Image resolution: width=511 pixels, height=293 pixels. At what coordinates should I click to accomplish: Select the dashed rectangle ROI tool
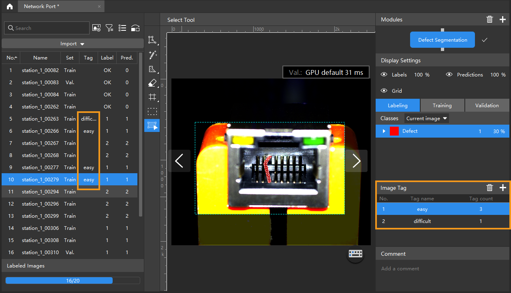[152, 111]
